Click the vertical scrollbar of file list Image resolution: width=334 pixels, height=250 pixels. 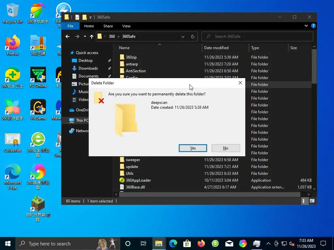point(314,66)
